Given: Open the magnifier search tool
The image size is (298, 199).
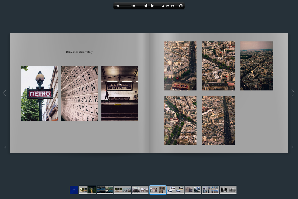Looking at the screenshot, I should tap(163, 6).
